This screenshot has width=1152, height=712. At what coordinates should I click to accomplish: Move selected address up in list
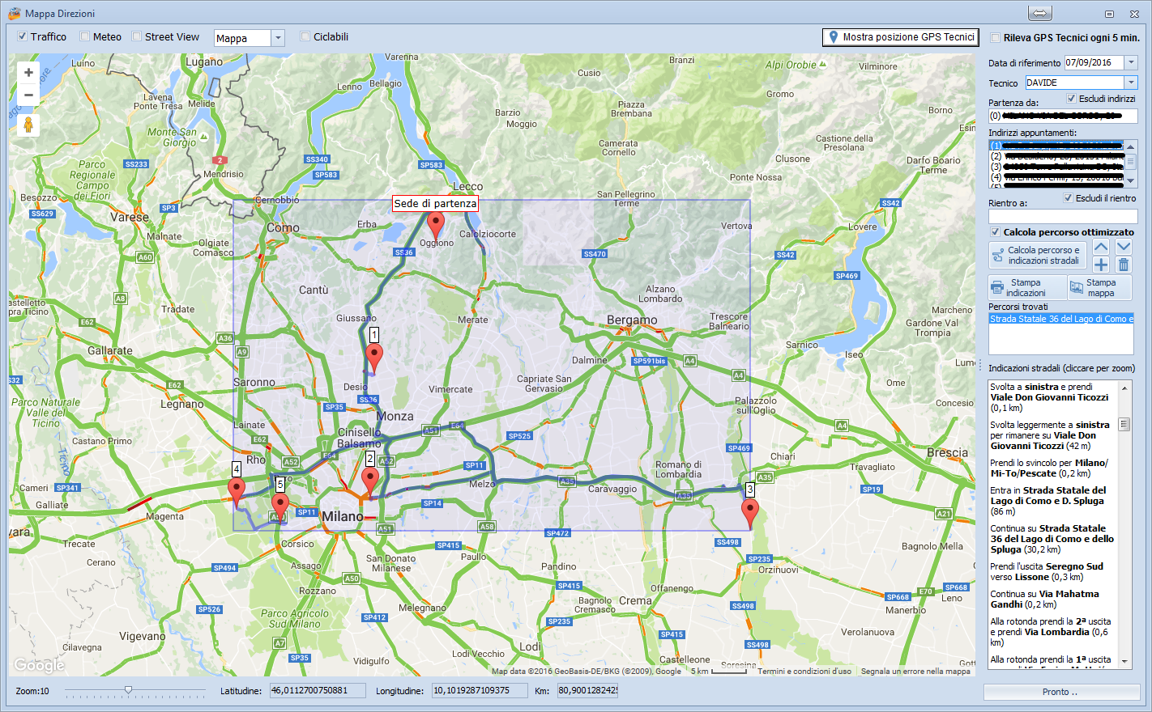(1101, 248)
